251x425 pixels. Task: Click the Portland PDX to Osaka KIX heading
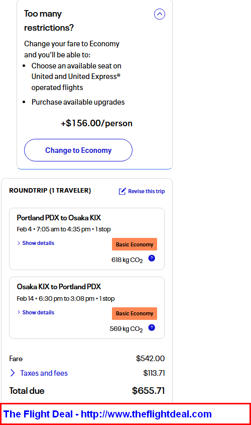click(x=59, y=218)
